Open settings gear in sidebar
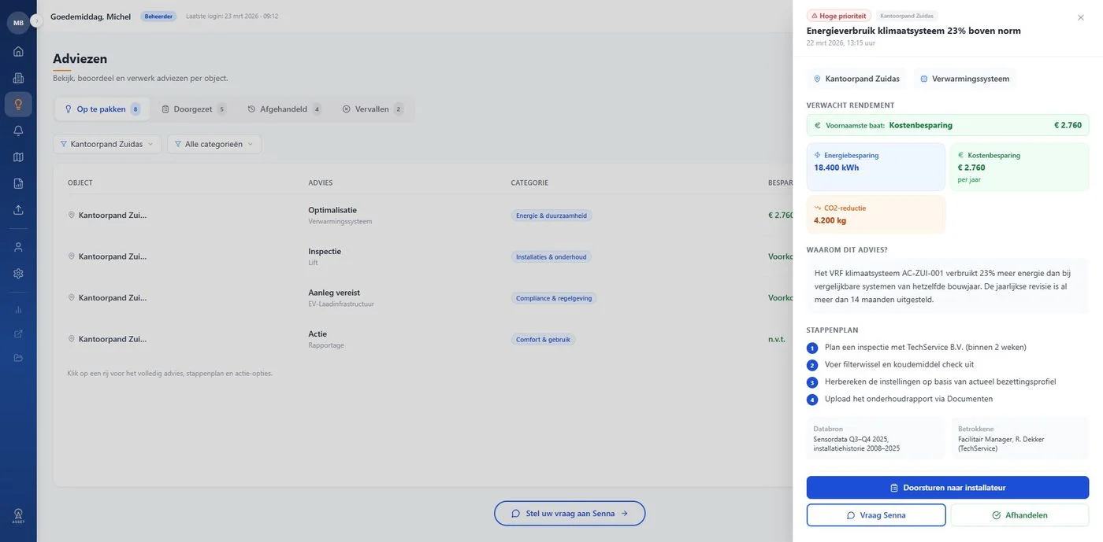This screenshot has height=542, width=1103. pyautogui.click(x=18, y=274)
